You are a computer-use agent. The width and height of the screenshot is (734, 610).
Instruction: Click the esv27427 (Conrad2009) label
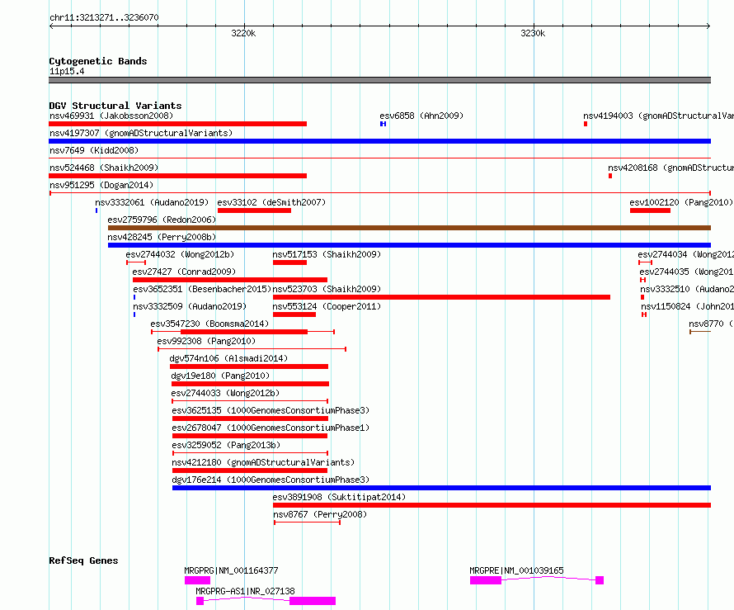[x=184, y=272]
